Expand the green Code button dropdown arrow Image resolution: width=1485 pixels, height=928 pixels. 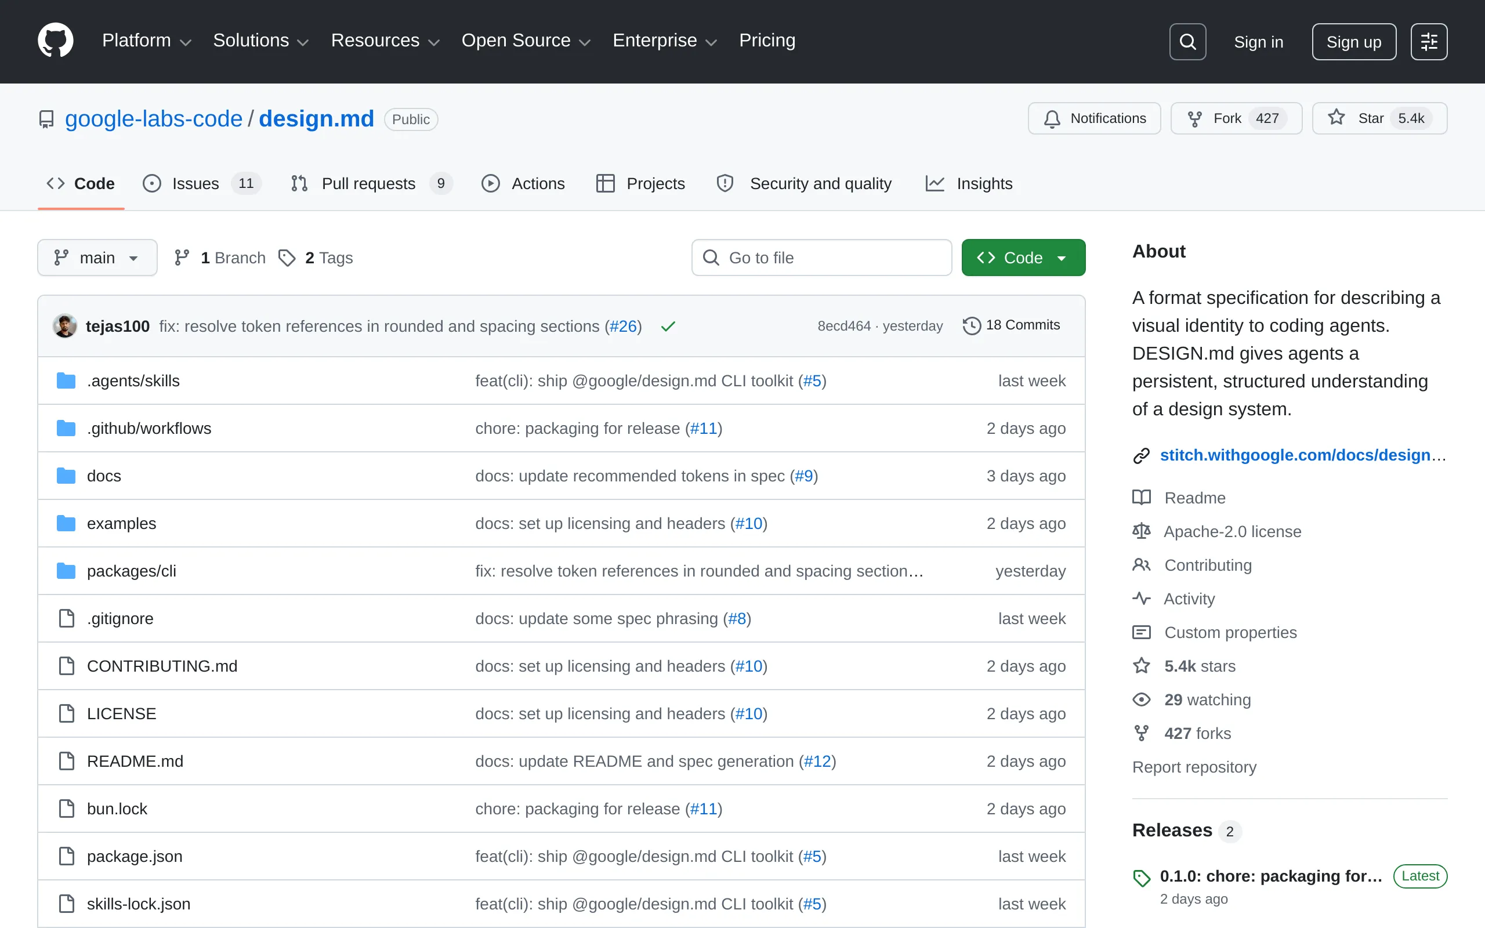pos(1062,257)
